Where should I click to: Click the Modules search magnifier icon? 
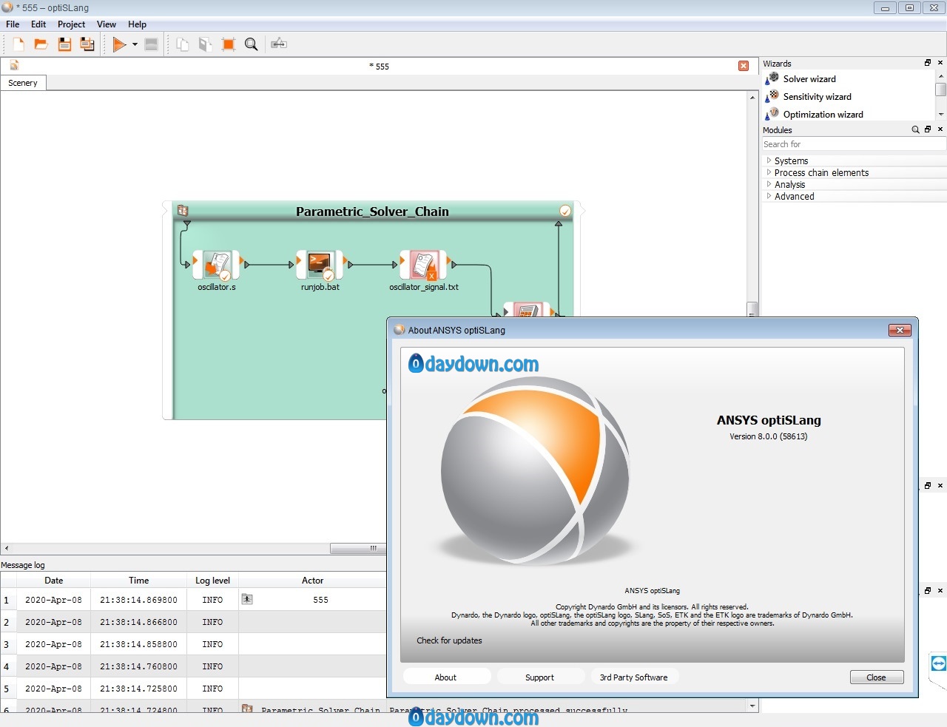[915, 129]
